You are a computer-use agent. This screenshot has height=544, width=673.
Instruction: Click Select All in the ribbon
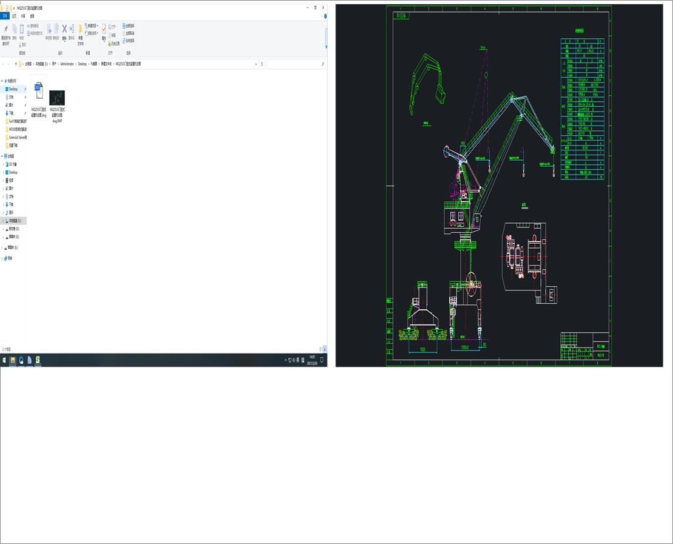[125, 26]
